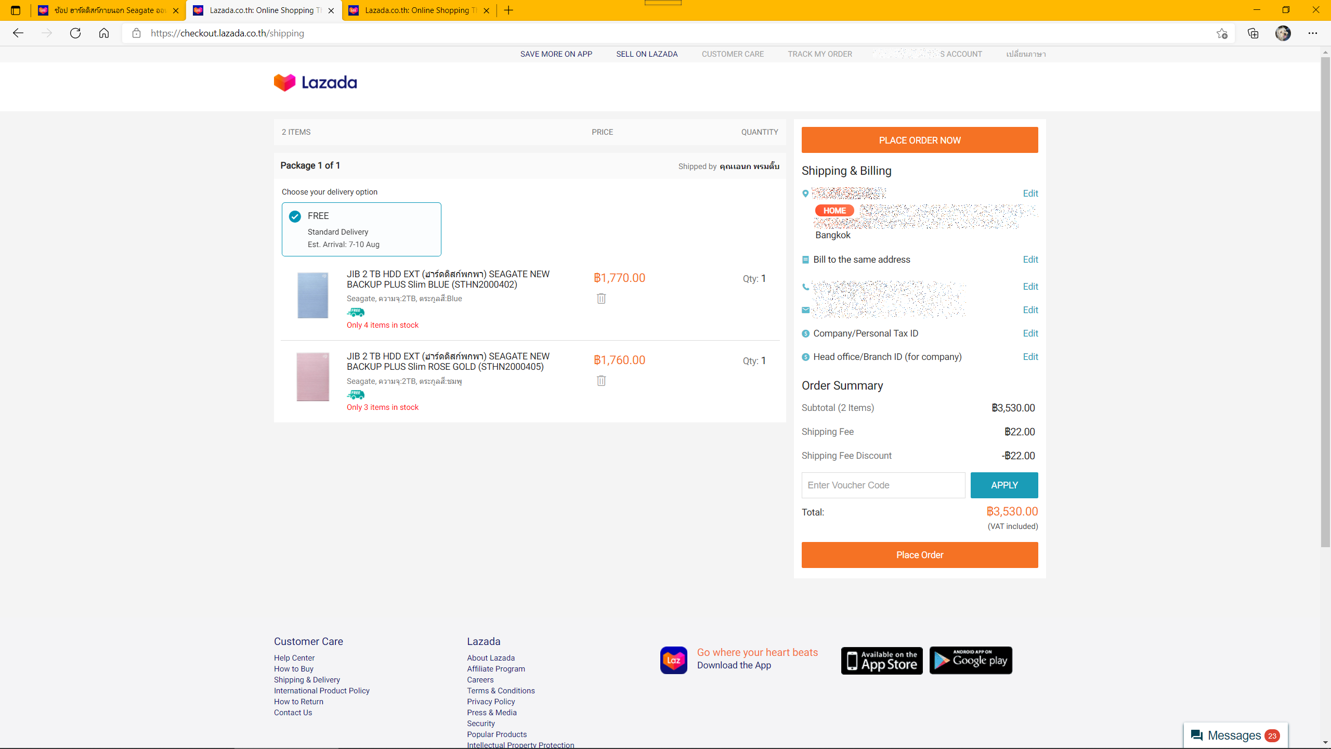Open Help Center link

tap(294, 658)
